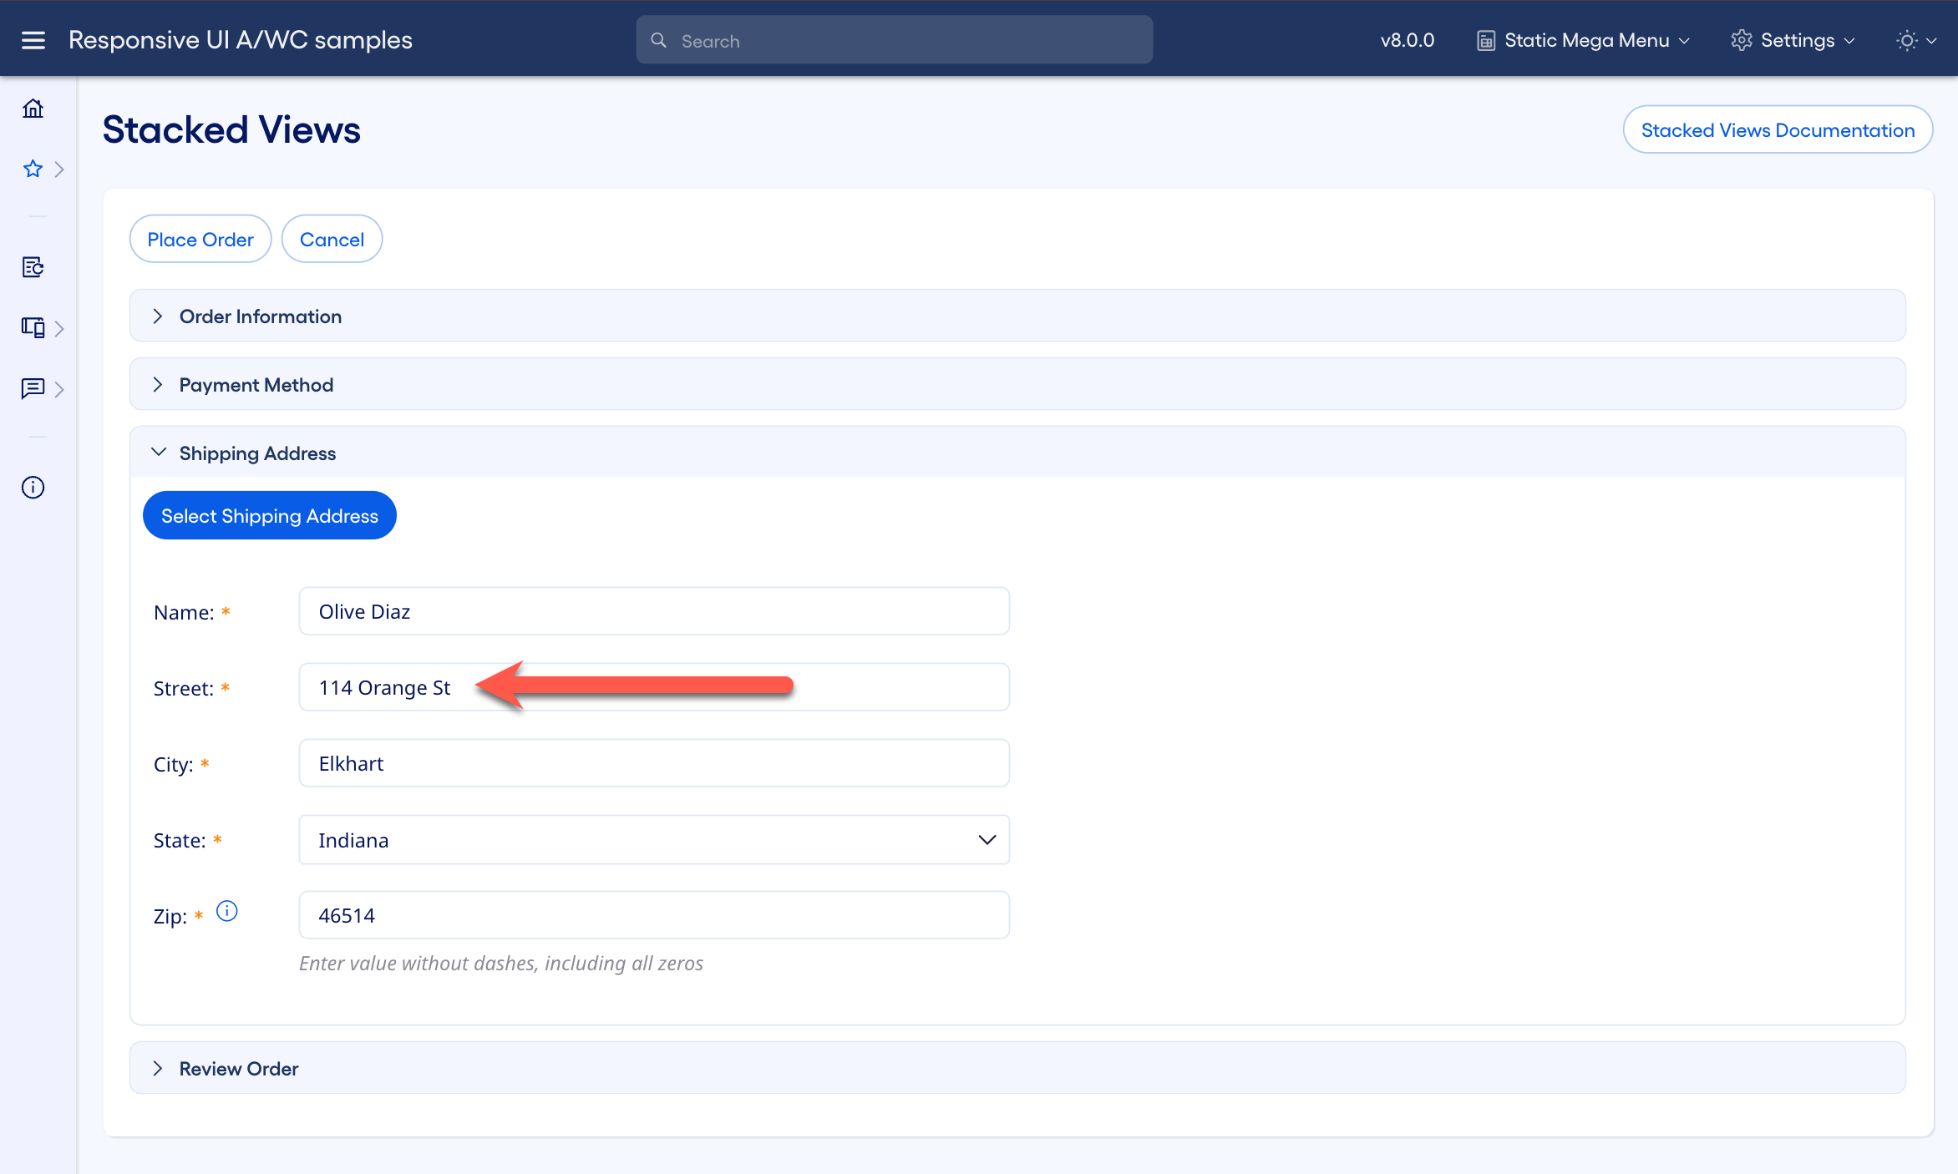The image size is (1958, 1174).
Task: Click the document refresh sidebar icon
Action: [33, 267]
